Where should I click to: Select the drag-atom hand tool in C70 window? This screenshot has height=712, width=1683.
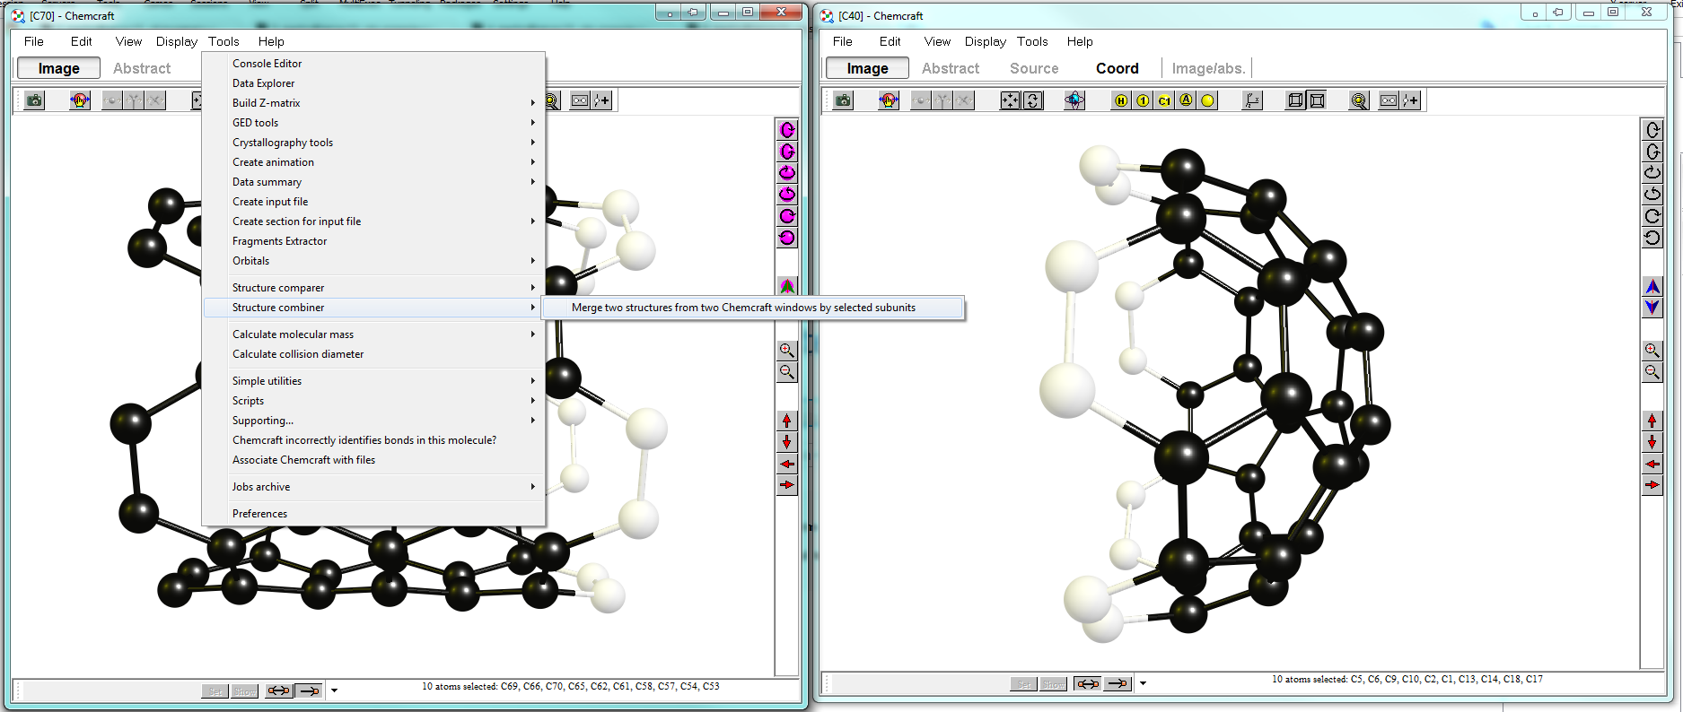[x=80, y=100]
